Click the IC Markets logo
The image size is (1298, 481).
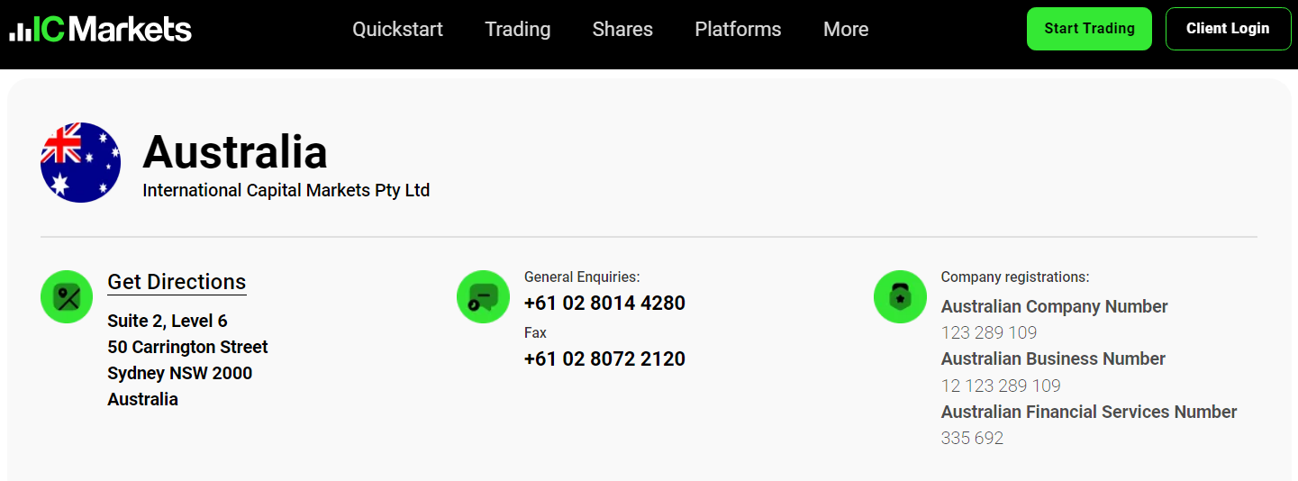101,29
